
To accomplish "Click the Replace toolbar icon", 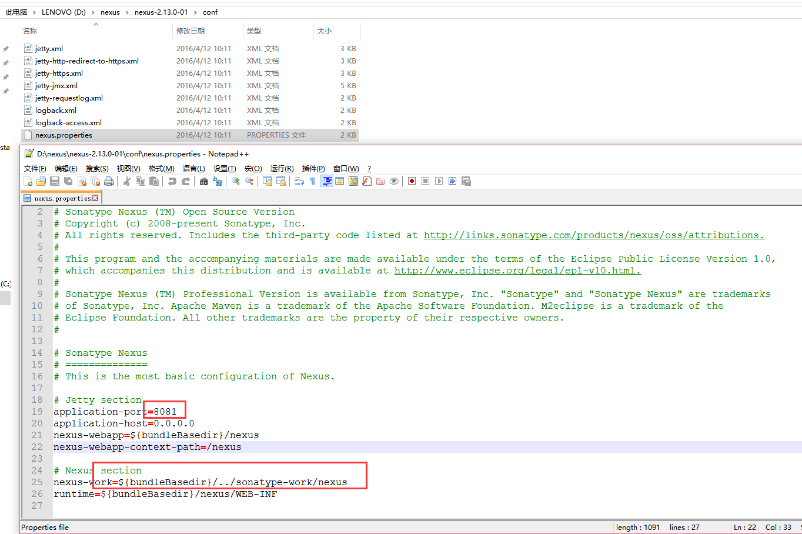I will 218,181.
